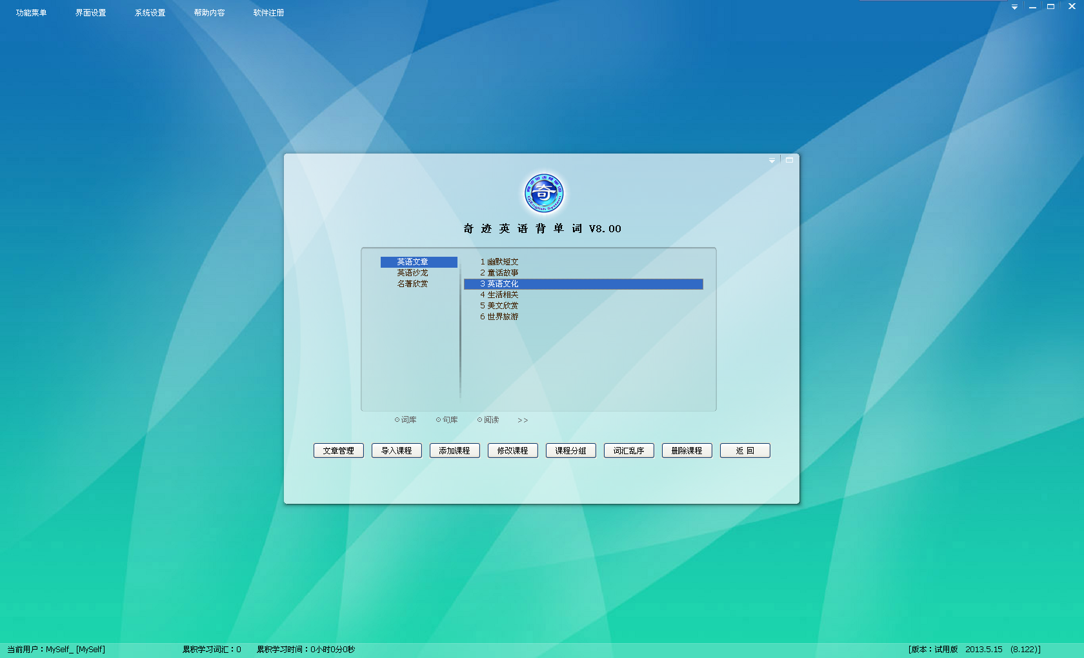
Task: Click the 奇迹英语背单词 V8.00 title
Action: coord(542,228)
